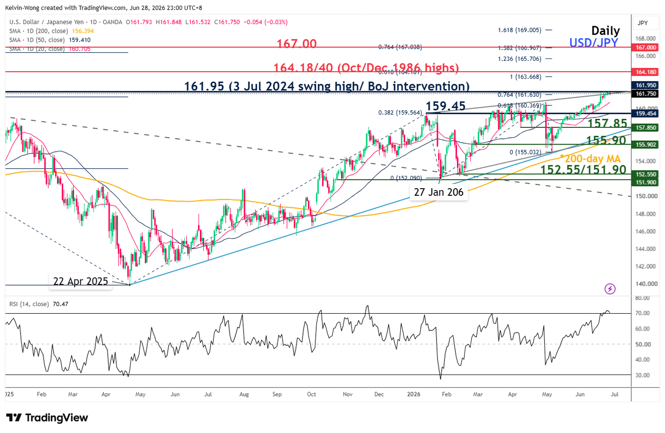Select the orange 200-day MA label
This screenshot has width=665, height=433.
(590, 159)
